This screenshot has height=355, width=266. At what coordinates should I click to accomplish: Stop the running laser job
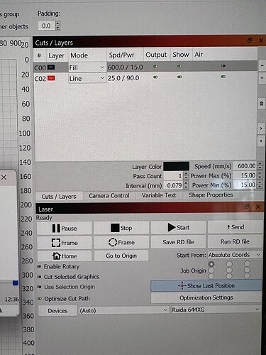(121, 228)
